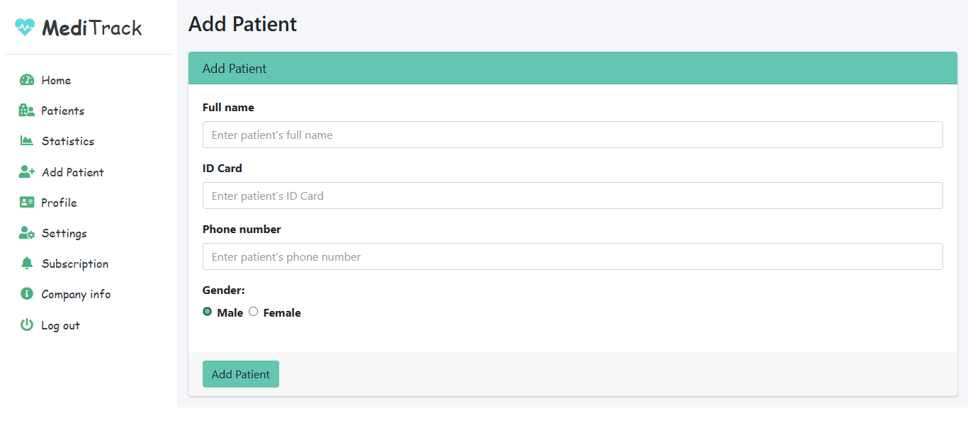Click the Settings user-gear icon

(27, 233)
